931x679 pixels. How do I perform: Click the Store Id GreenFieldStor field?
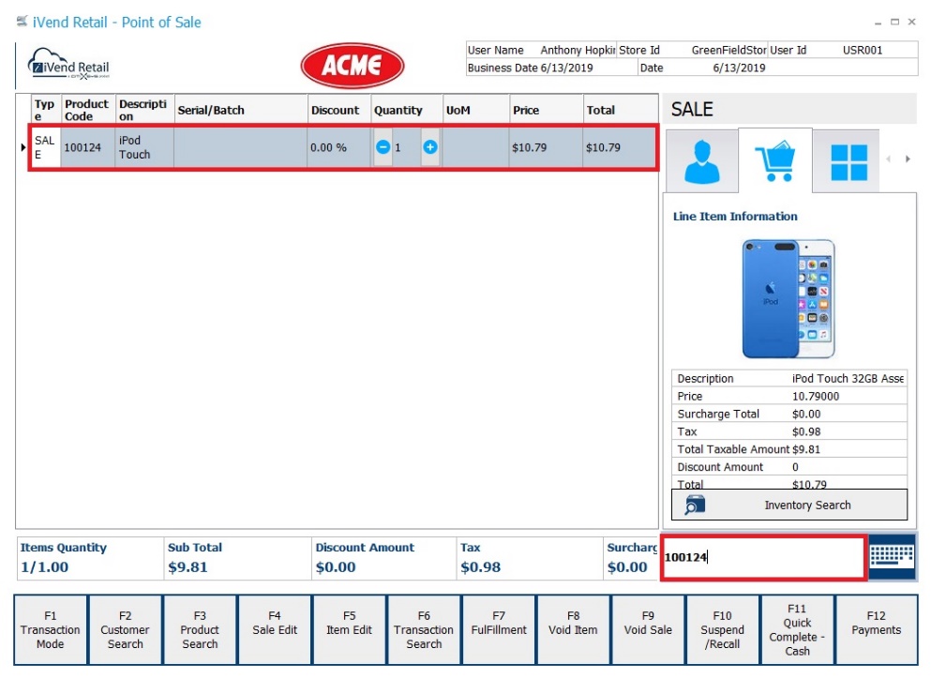click(x=692, y=50)
